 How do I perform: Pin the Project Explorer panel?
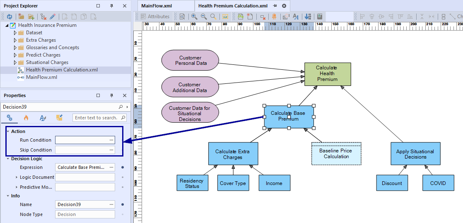tap(112, 6)
